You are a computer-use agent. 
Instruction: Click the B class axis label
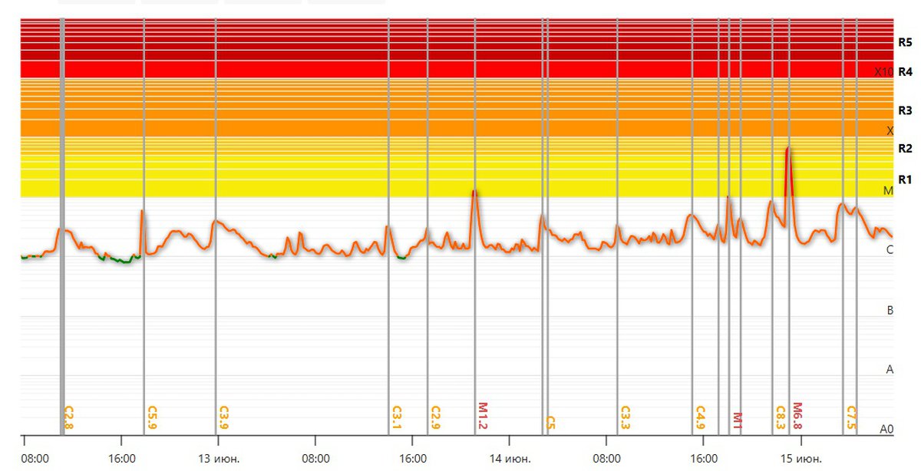tap(890, 311)
